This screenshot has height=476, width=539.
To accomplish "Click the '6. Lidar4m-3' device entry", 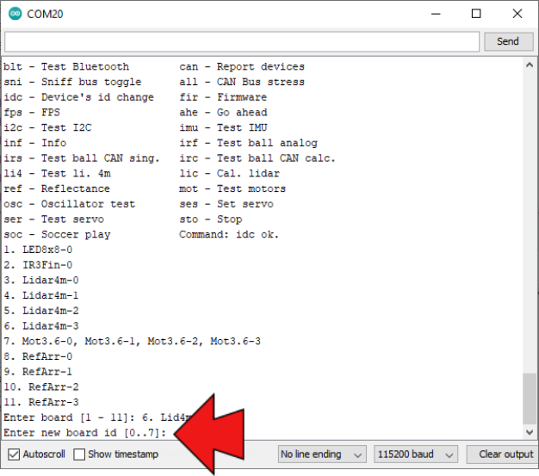I will tap(41, 325).
